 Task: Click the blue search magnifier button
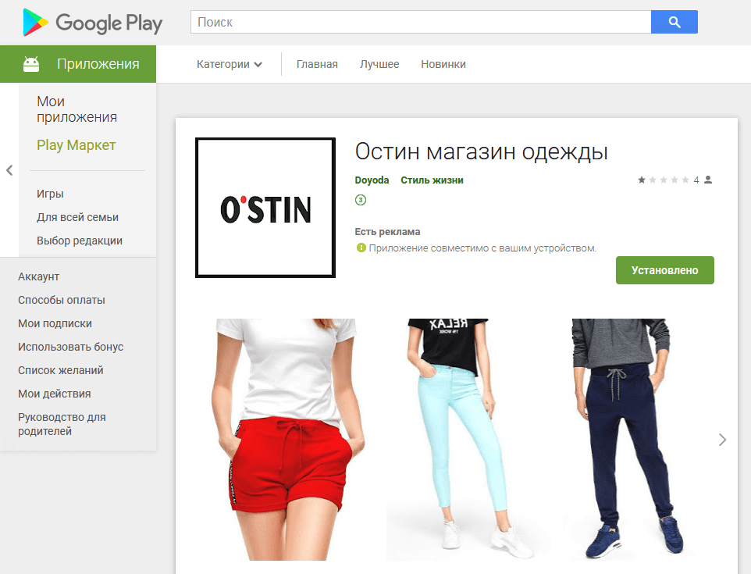[x=674, y=22]
